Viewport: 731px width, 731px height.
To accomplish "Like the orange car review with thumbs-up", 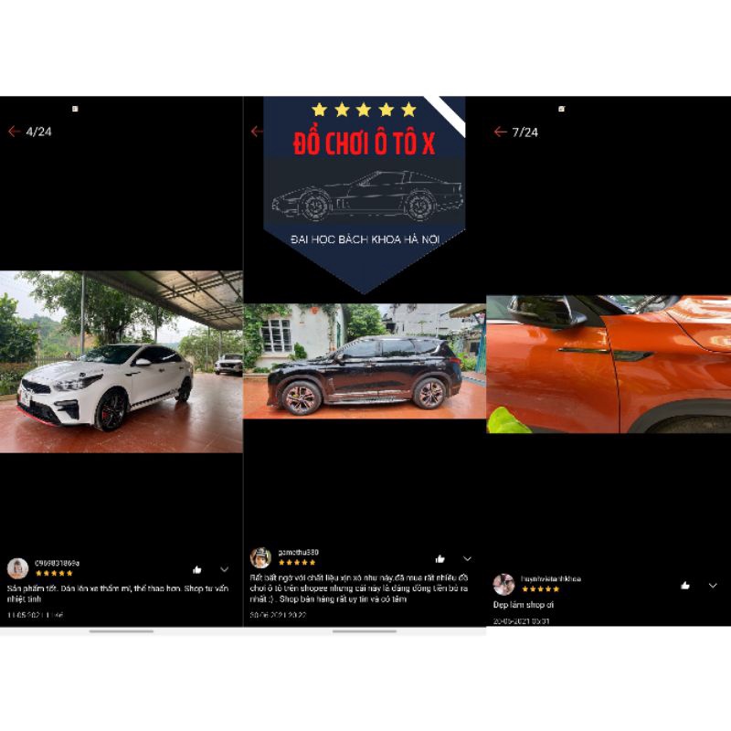I will click(684, 585).
